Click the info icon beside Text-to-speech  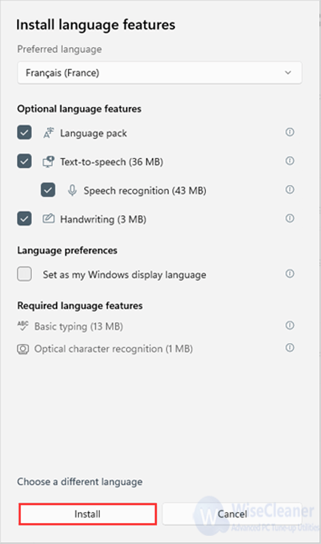pos(290,161)
